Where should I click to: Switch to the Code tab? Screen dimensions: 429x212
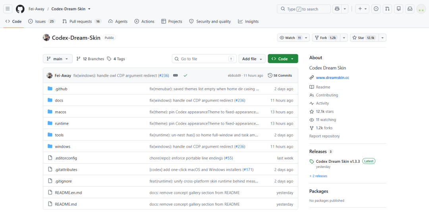point(14,21)
